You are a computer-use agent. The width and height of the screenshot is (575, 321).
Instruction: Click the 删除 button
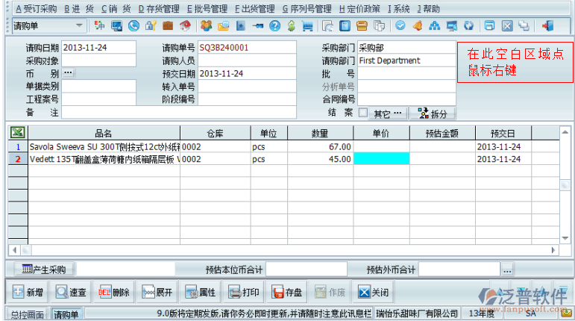(x=113, y=292)
